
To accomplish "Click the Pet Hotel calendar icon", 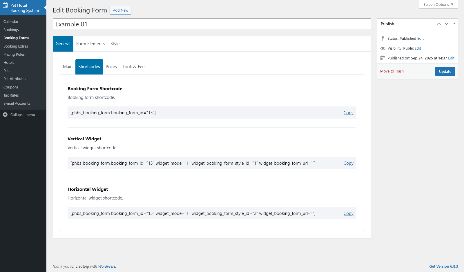I will click(5, 5).
